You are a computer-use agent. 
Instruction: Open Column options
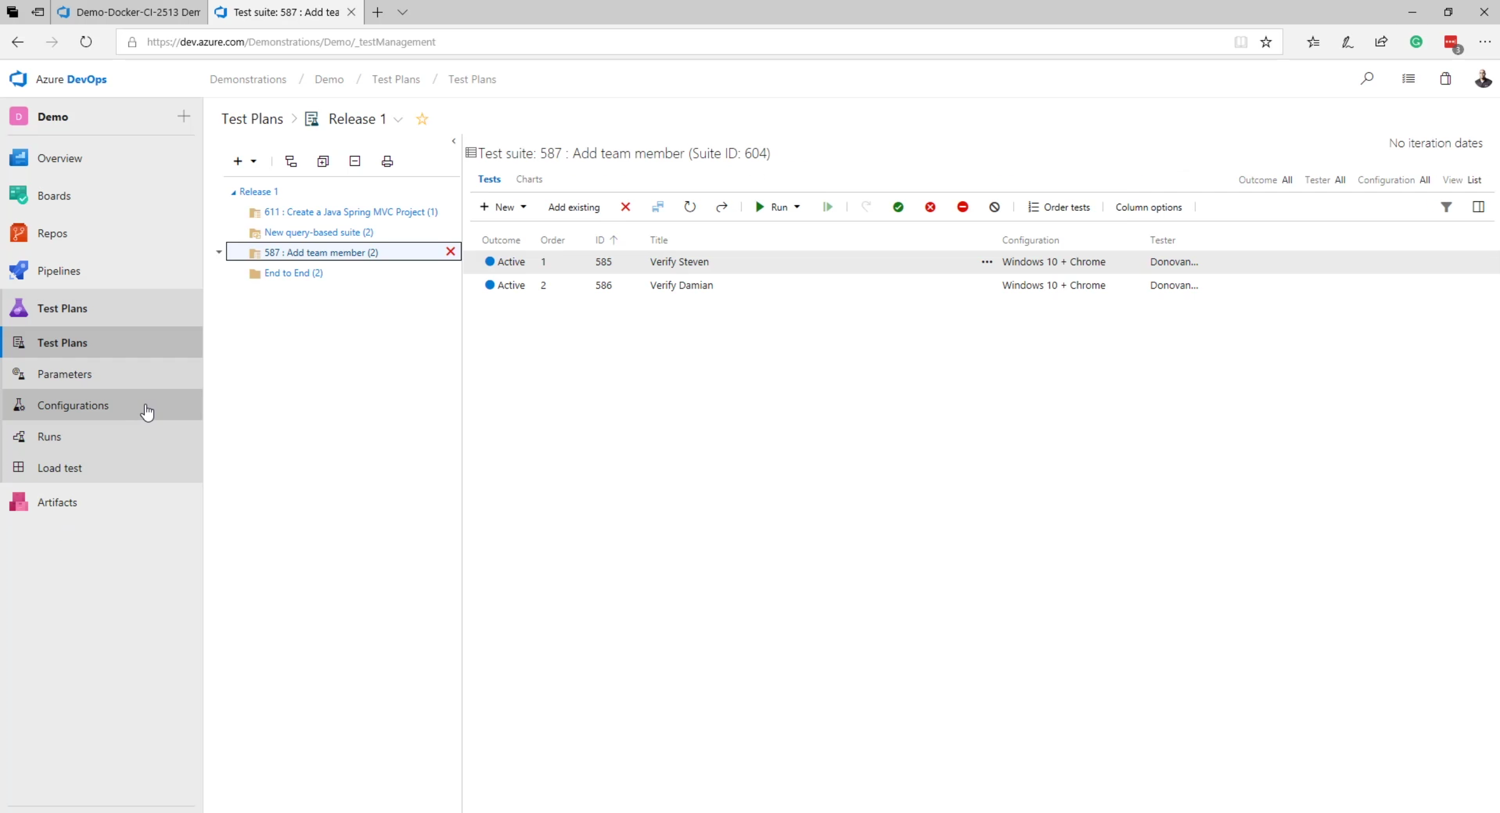[1148, 207]
